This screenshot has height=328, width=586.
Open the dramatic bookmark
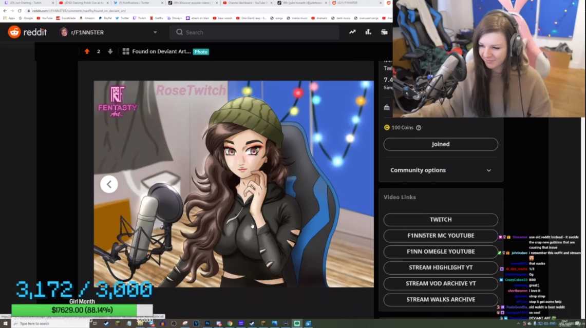319,18
